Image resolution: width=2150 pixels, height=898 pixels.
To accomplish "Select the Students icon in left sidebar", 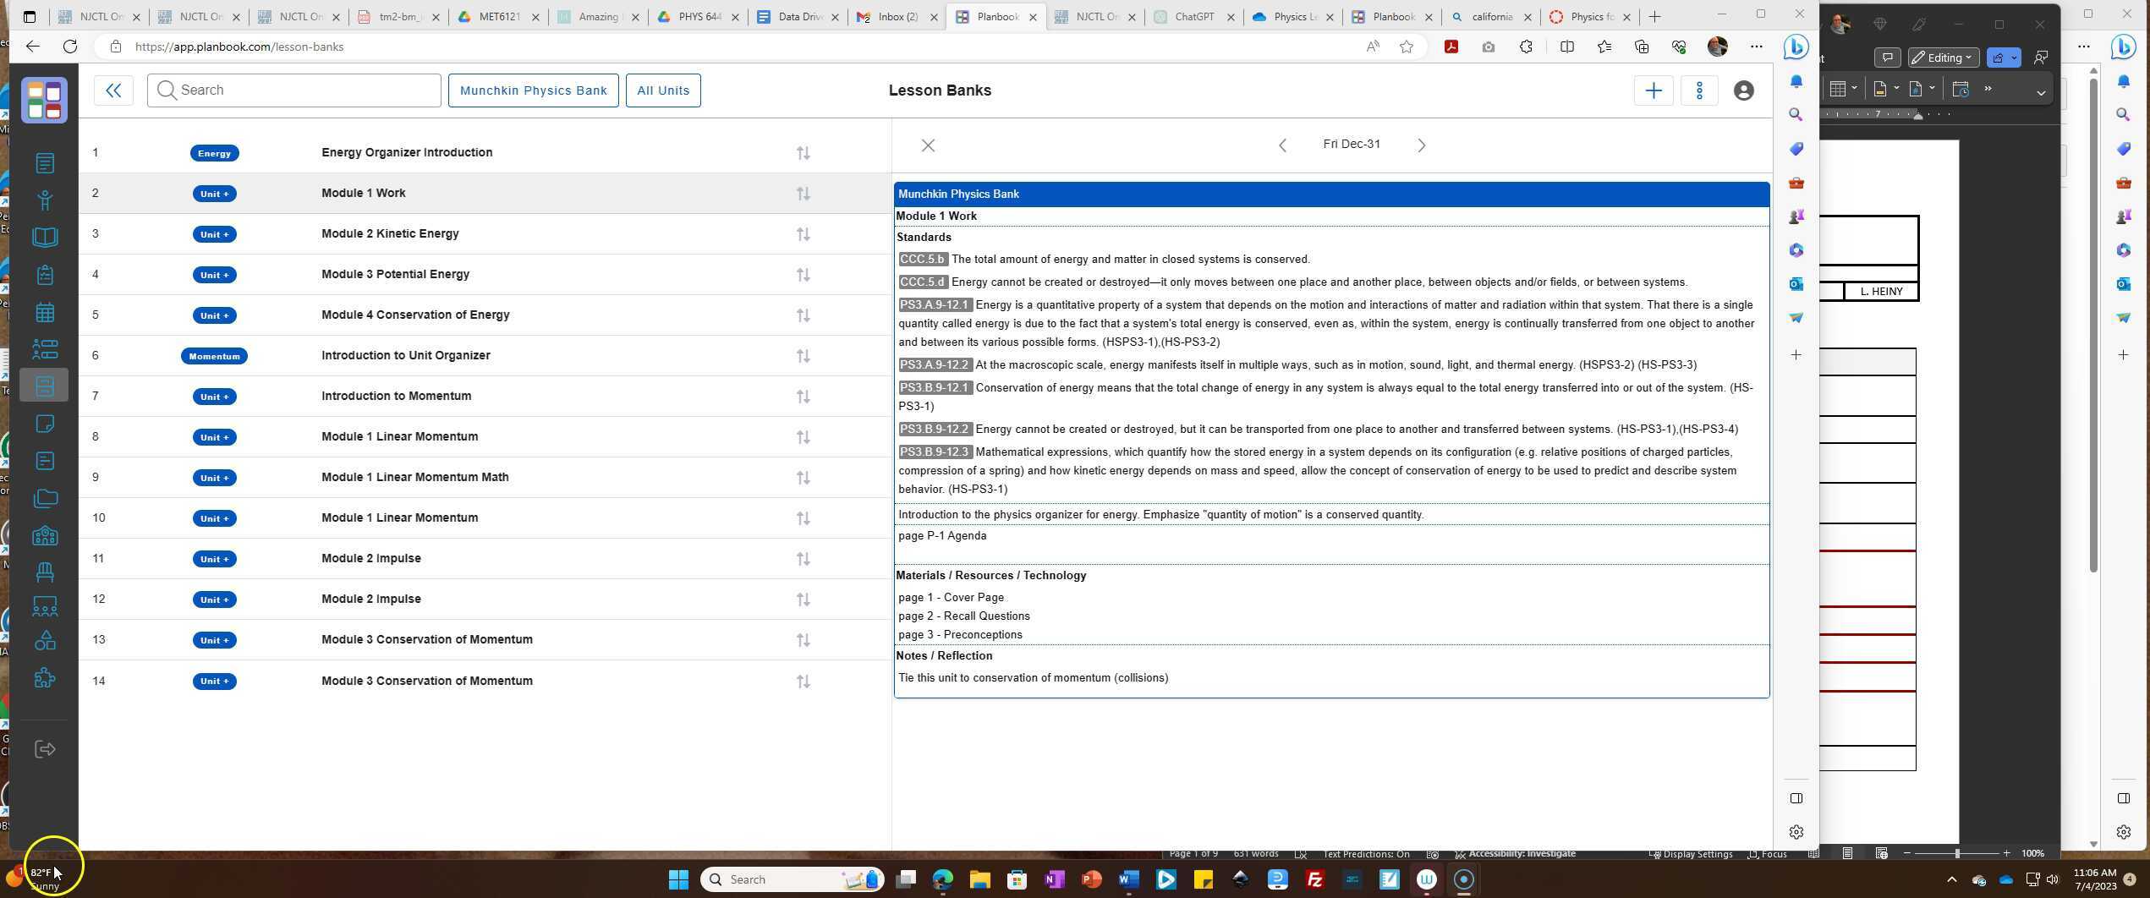I will [45, 200].
